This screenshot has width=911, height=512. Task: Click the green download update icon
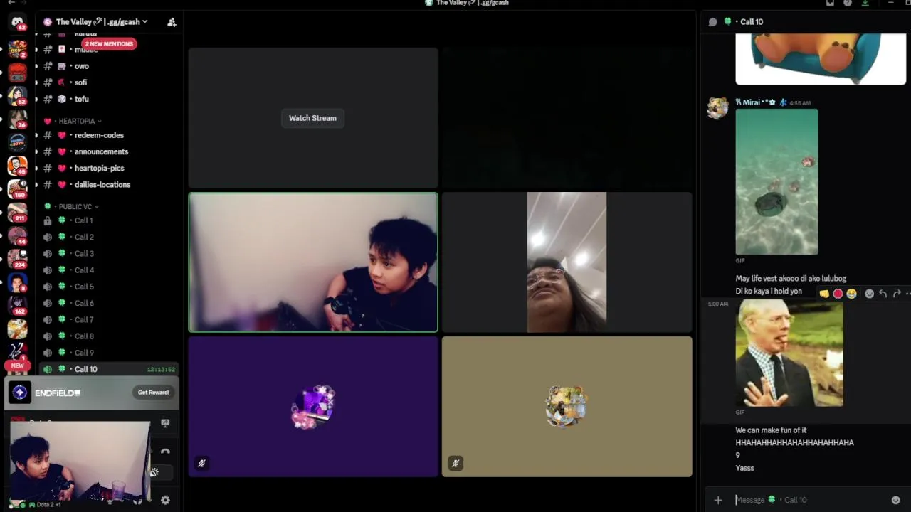[865, 3]
